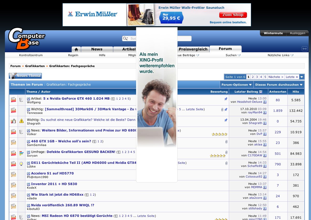This screenshot has width=311, height=220.
Task: Open the home icon tab
Action: pos(76,49)
